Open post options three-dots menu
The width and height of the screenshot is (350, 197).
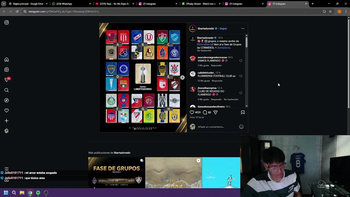(243, 28)
